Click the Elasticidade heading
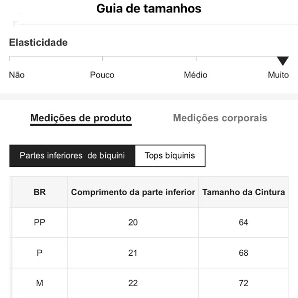 pyautogui.click(x=38, y=43)
